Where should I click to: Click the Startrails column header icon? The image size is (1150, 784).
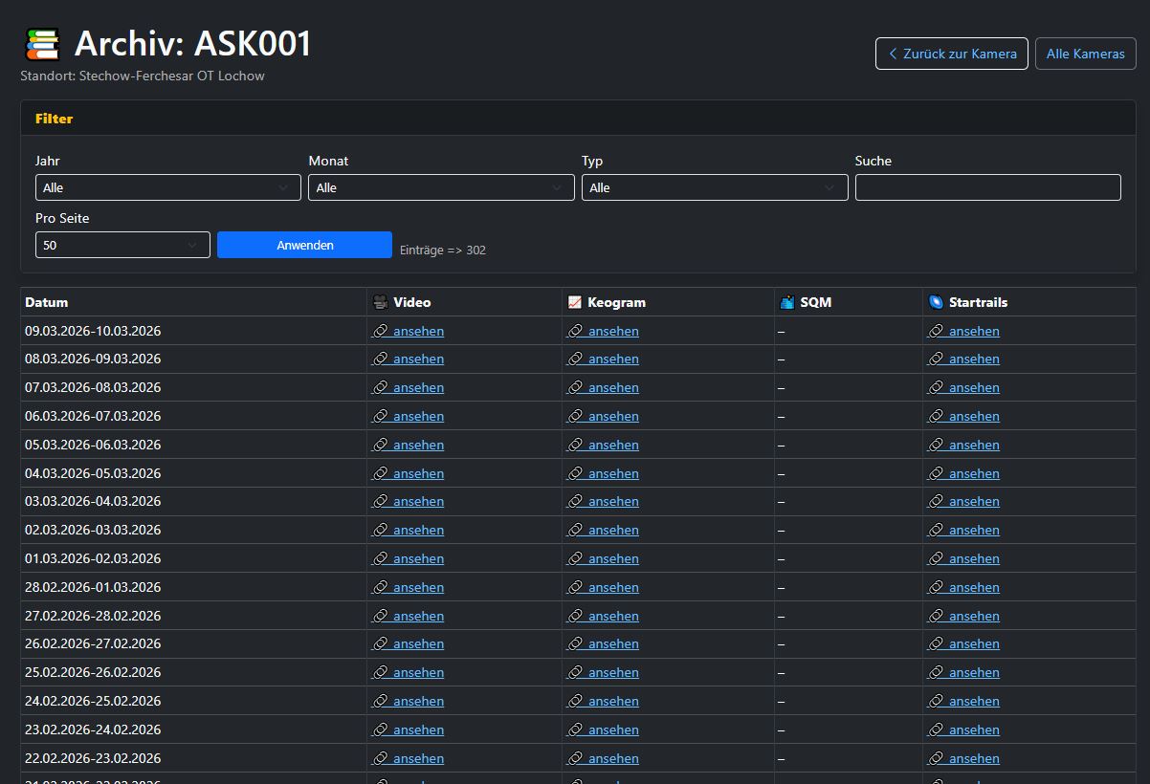point(936,302)
